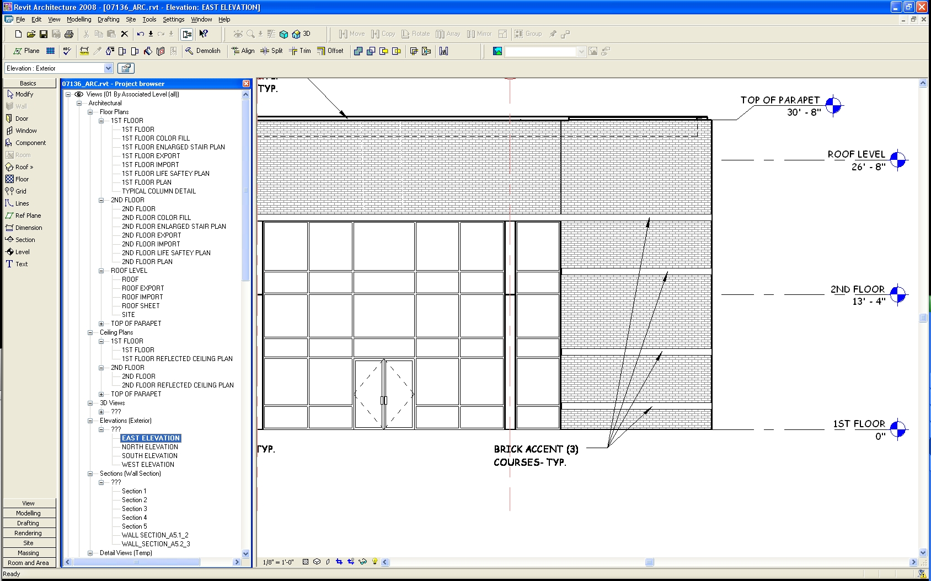Select the Demolish tool
Viewport: 931px width, 581px height.
202,51
